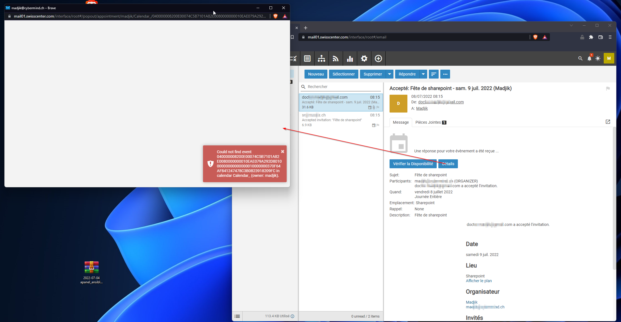The image size is (621, 322).
Task: Click the Afficher le plan link
Action: click(479, 281)
